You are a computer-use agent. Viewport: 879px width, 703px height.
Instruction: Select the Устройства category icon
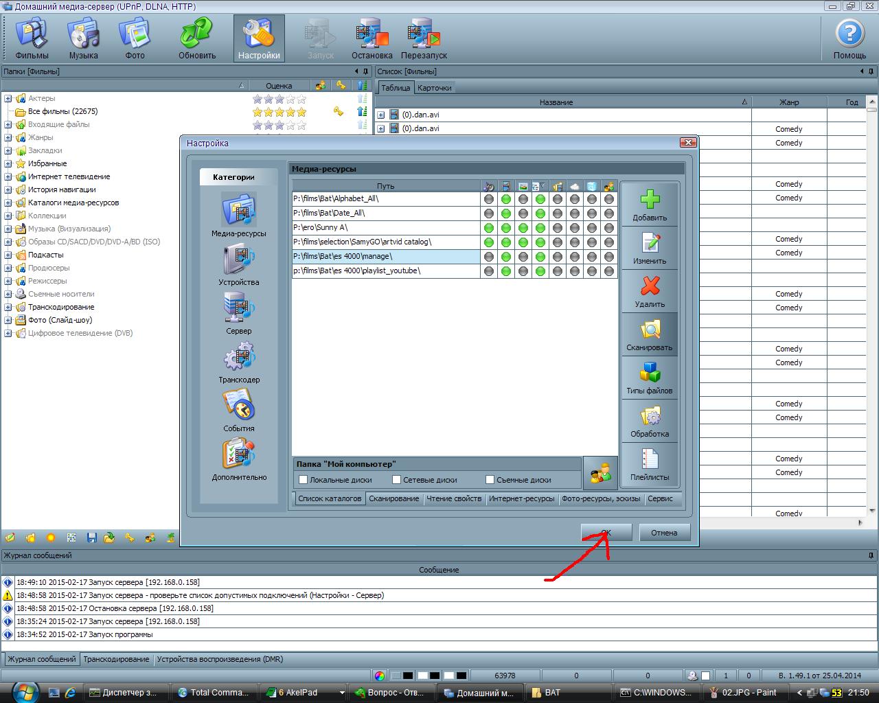pos(238,260)
